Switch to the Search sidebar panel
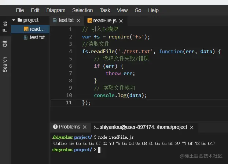This screenshot has height=164, width=228. pos(5,64)
